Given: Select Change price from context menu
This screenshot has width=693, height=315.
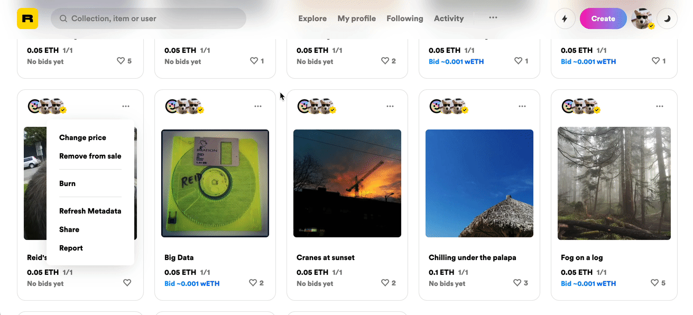Looking at the screenshot, I should (x=82, y=137).
